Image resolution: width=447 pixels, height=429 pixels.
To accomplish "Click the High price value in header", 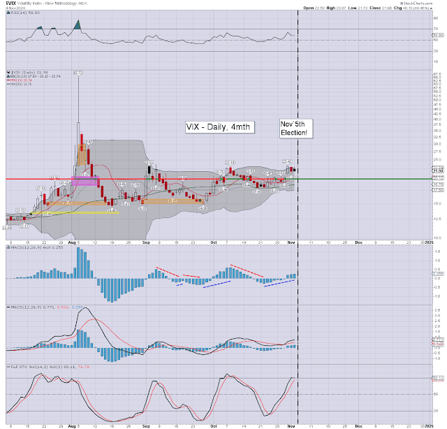I will pyautogui.click(x=342, y=8).
